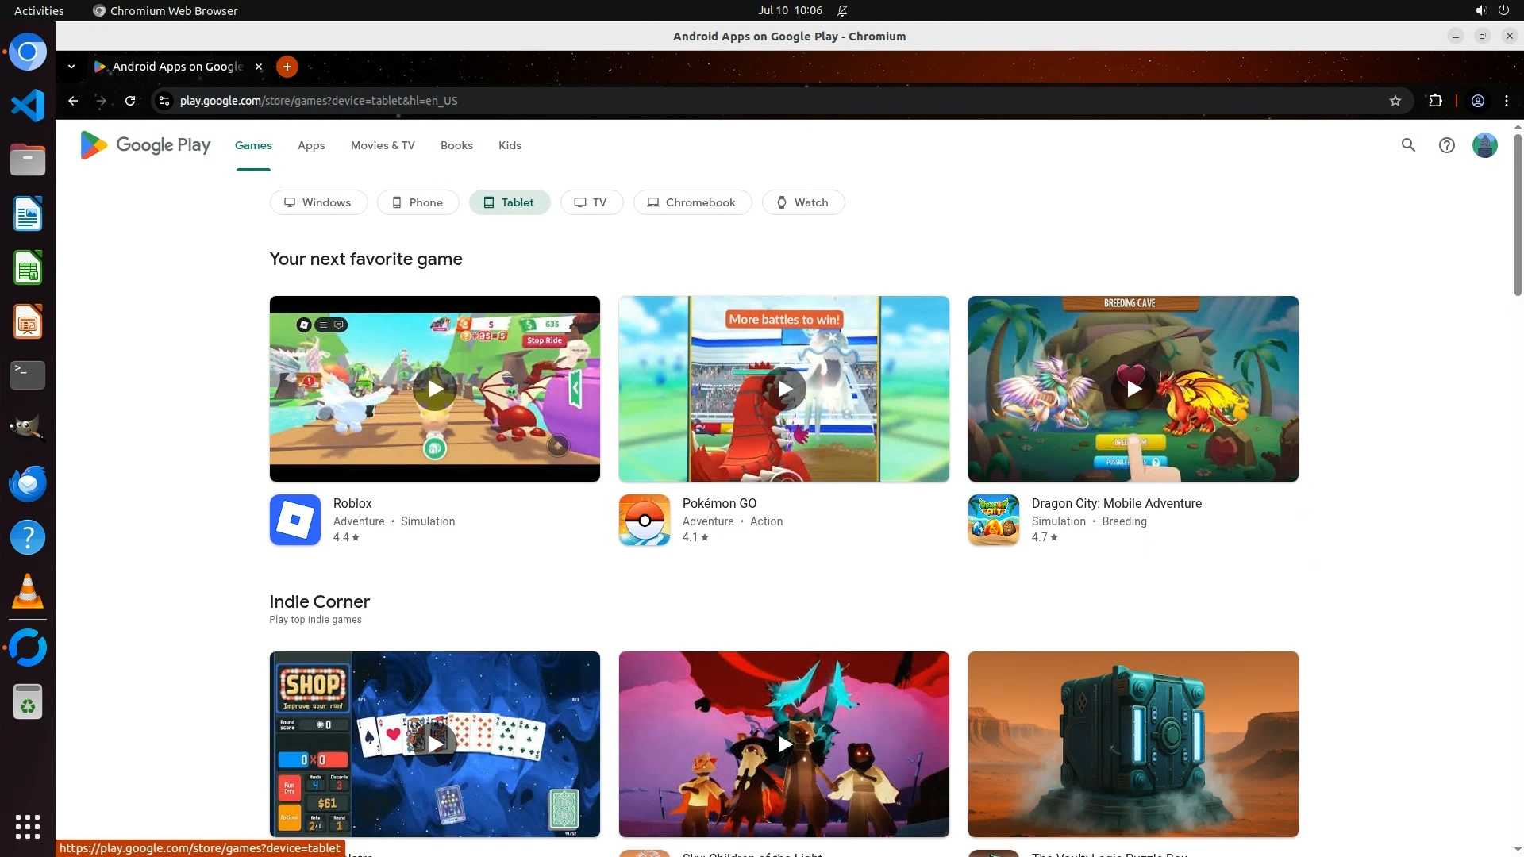The width and height of the screenshot is (1524, 857).
Task: Open the Extensions puzzle icon
Action: [1435, 101]
